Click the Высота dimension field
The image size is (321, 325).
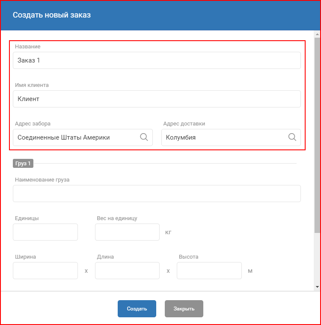[209, 271]
